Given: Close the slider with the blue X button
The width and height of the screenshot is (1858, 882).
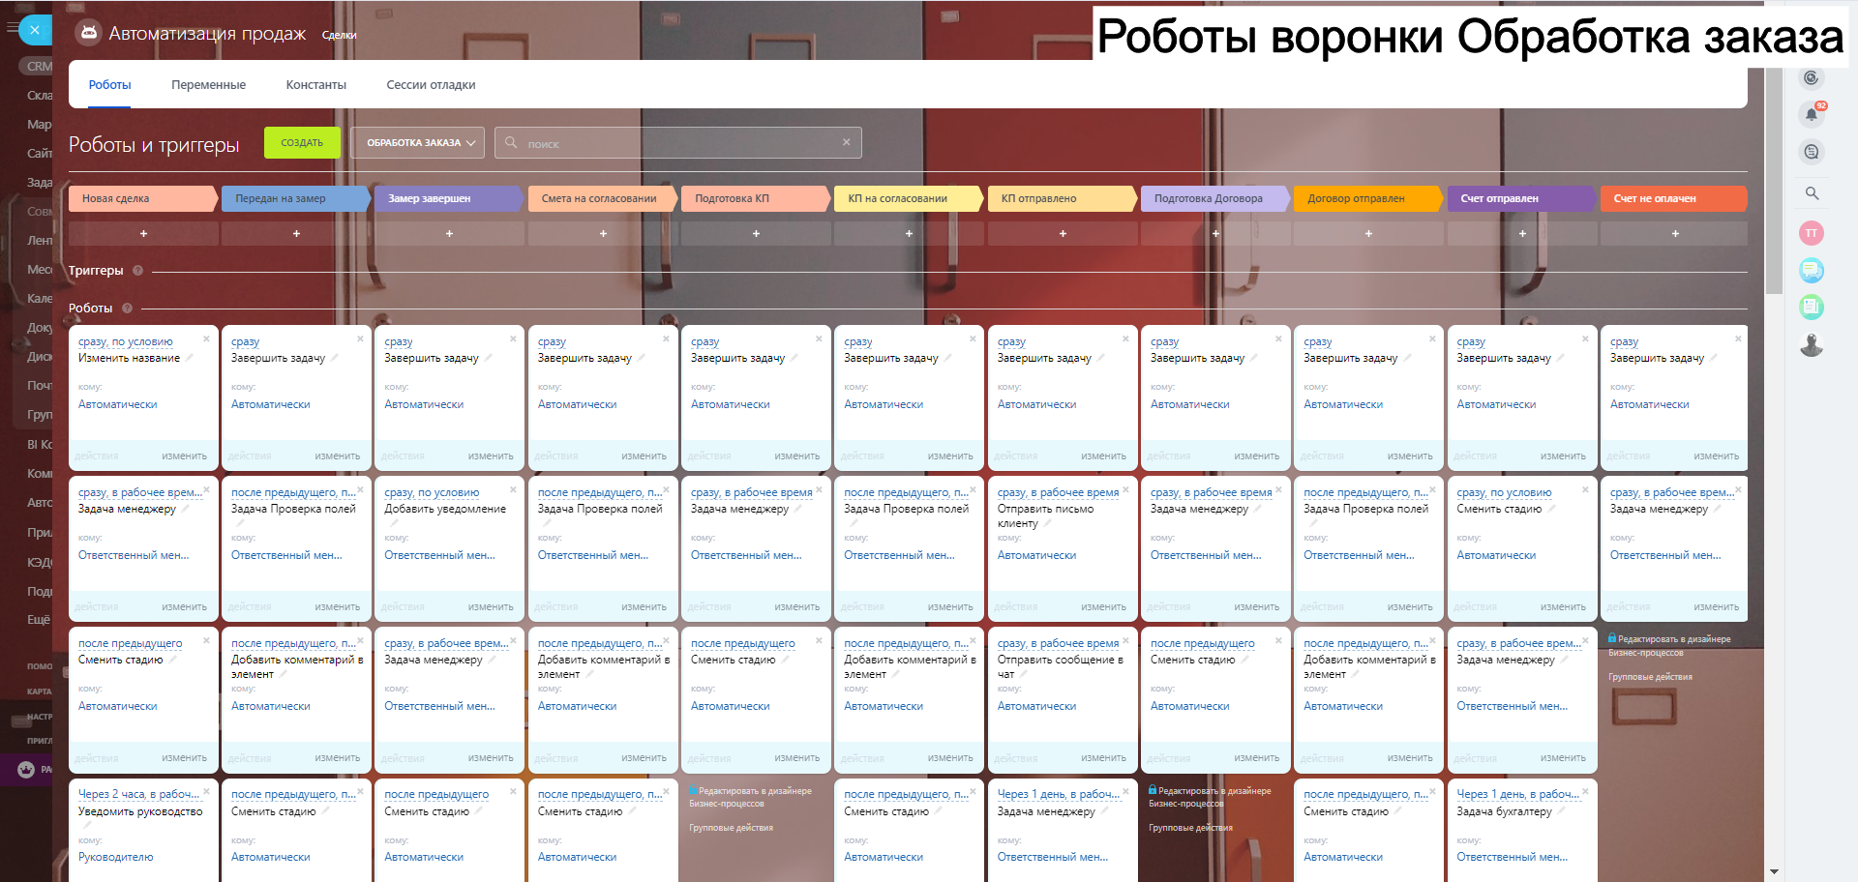Looking at the screenshot, I should 35,30.
